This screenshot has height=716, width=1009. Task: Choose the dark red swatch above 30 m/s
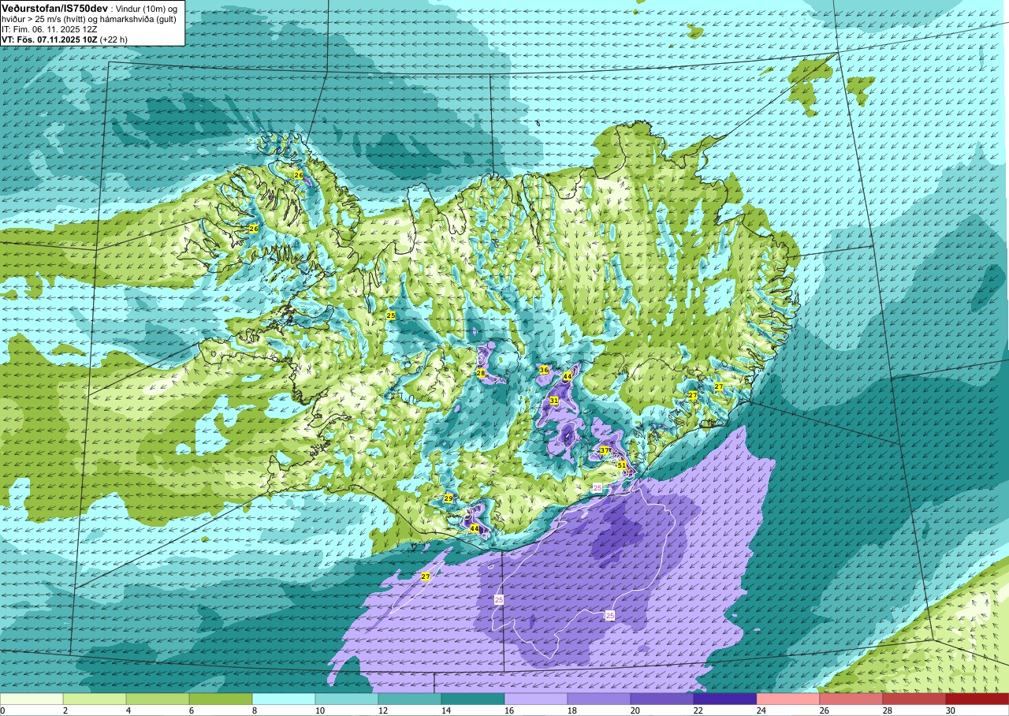click(977, 699)
